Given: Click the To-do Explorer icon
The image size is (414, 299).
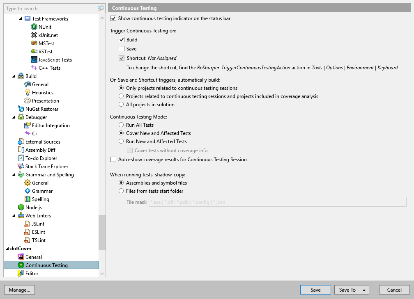Looking at the screenshot, I should [21, 158].
